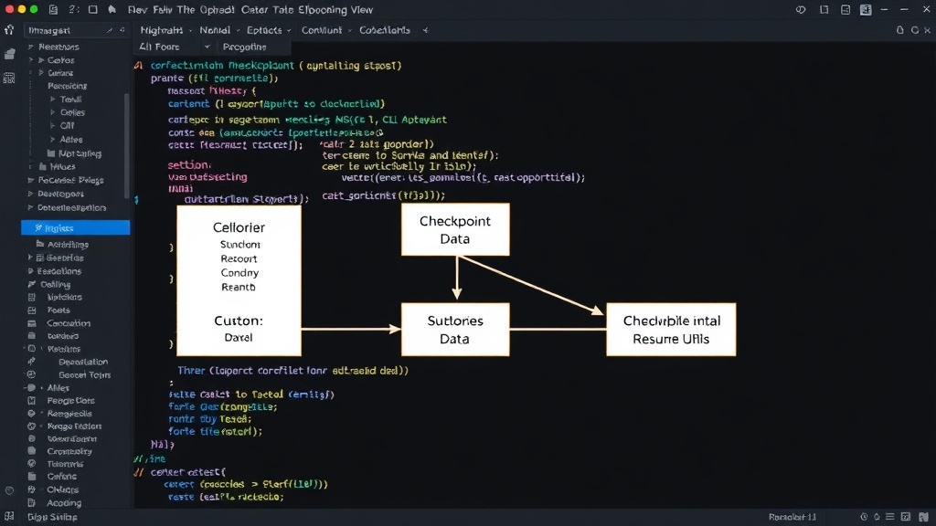
Task: Expand the 'Geecties' tree node
Action: pos(30,258)
